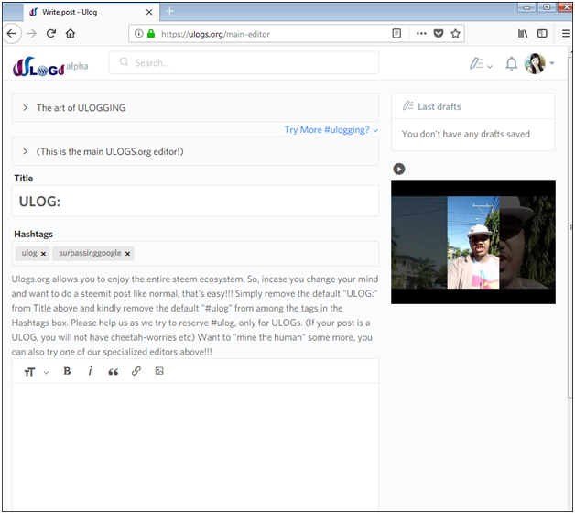Open notifications bell
The image size is (575, 514).
coord(511,63)
